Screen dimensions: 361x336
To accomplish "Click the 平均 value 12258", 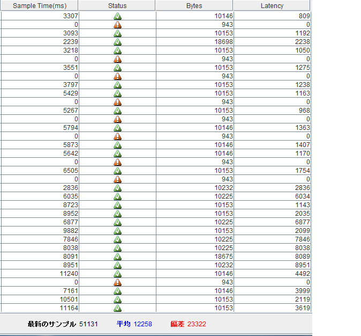I will click(x=143, y=324).
